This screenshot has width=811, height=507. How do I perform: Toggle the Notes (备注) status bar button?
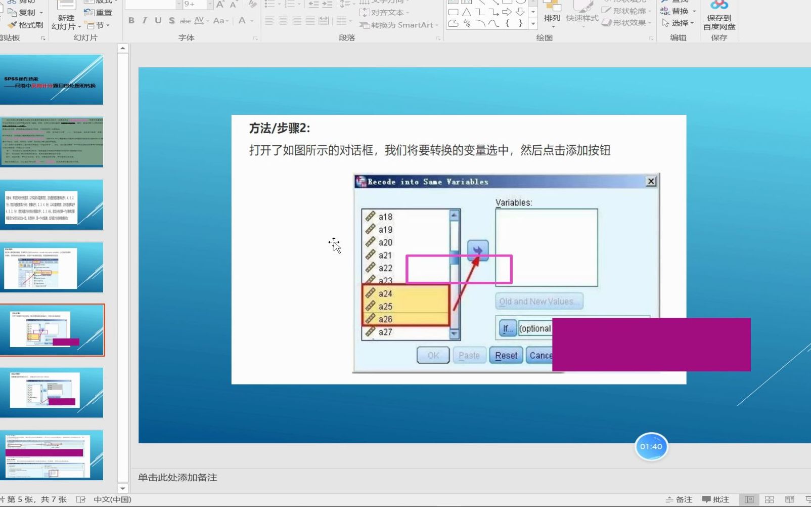click(x=679, y=499)
